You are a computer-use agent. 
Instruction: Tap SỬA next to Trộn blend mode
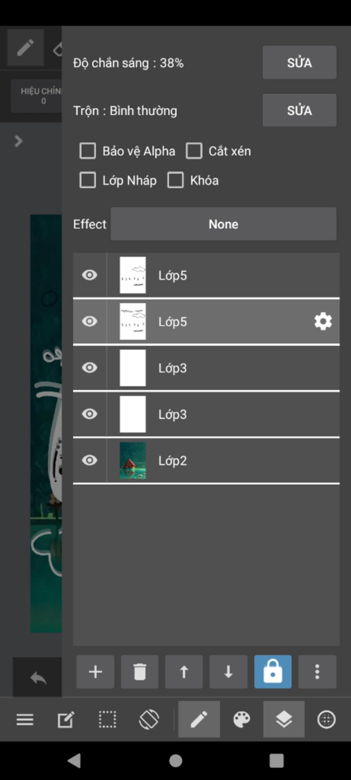click(x=300, y=110)
